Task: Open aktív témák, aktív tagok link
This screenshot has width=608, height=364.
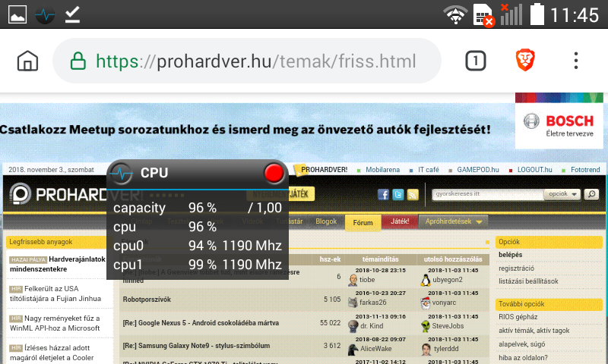Action: point(534,331)
